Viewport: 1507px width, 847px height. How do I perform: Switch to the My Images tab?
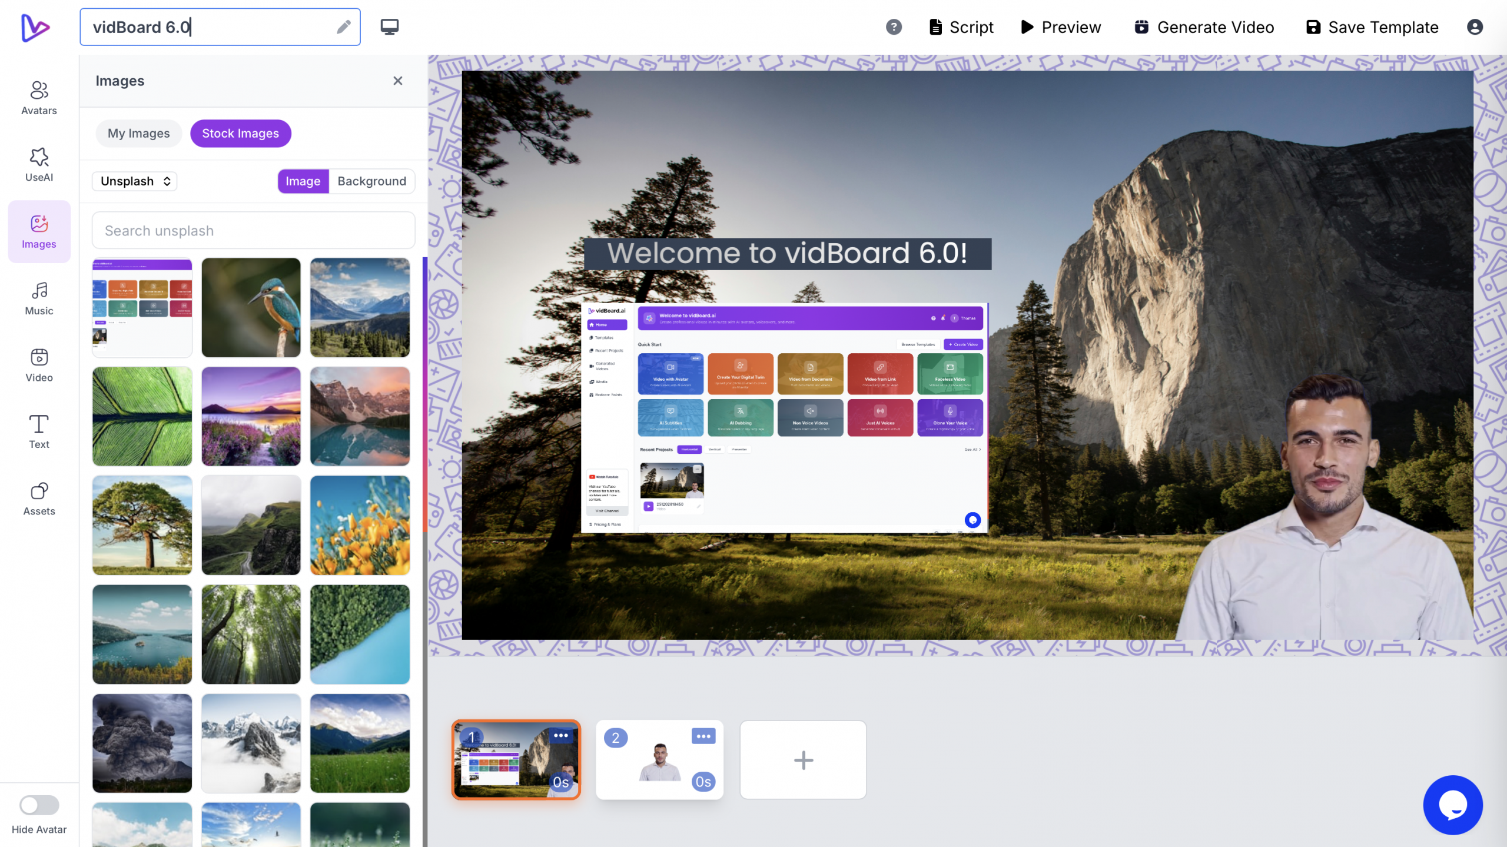tap(138, 133)
